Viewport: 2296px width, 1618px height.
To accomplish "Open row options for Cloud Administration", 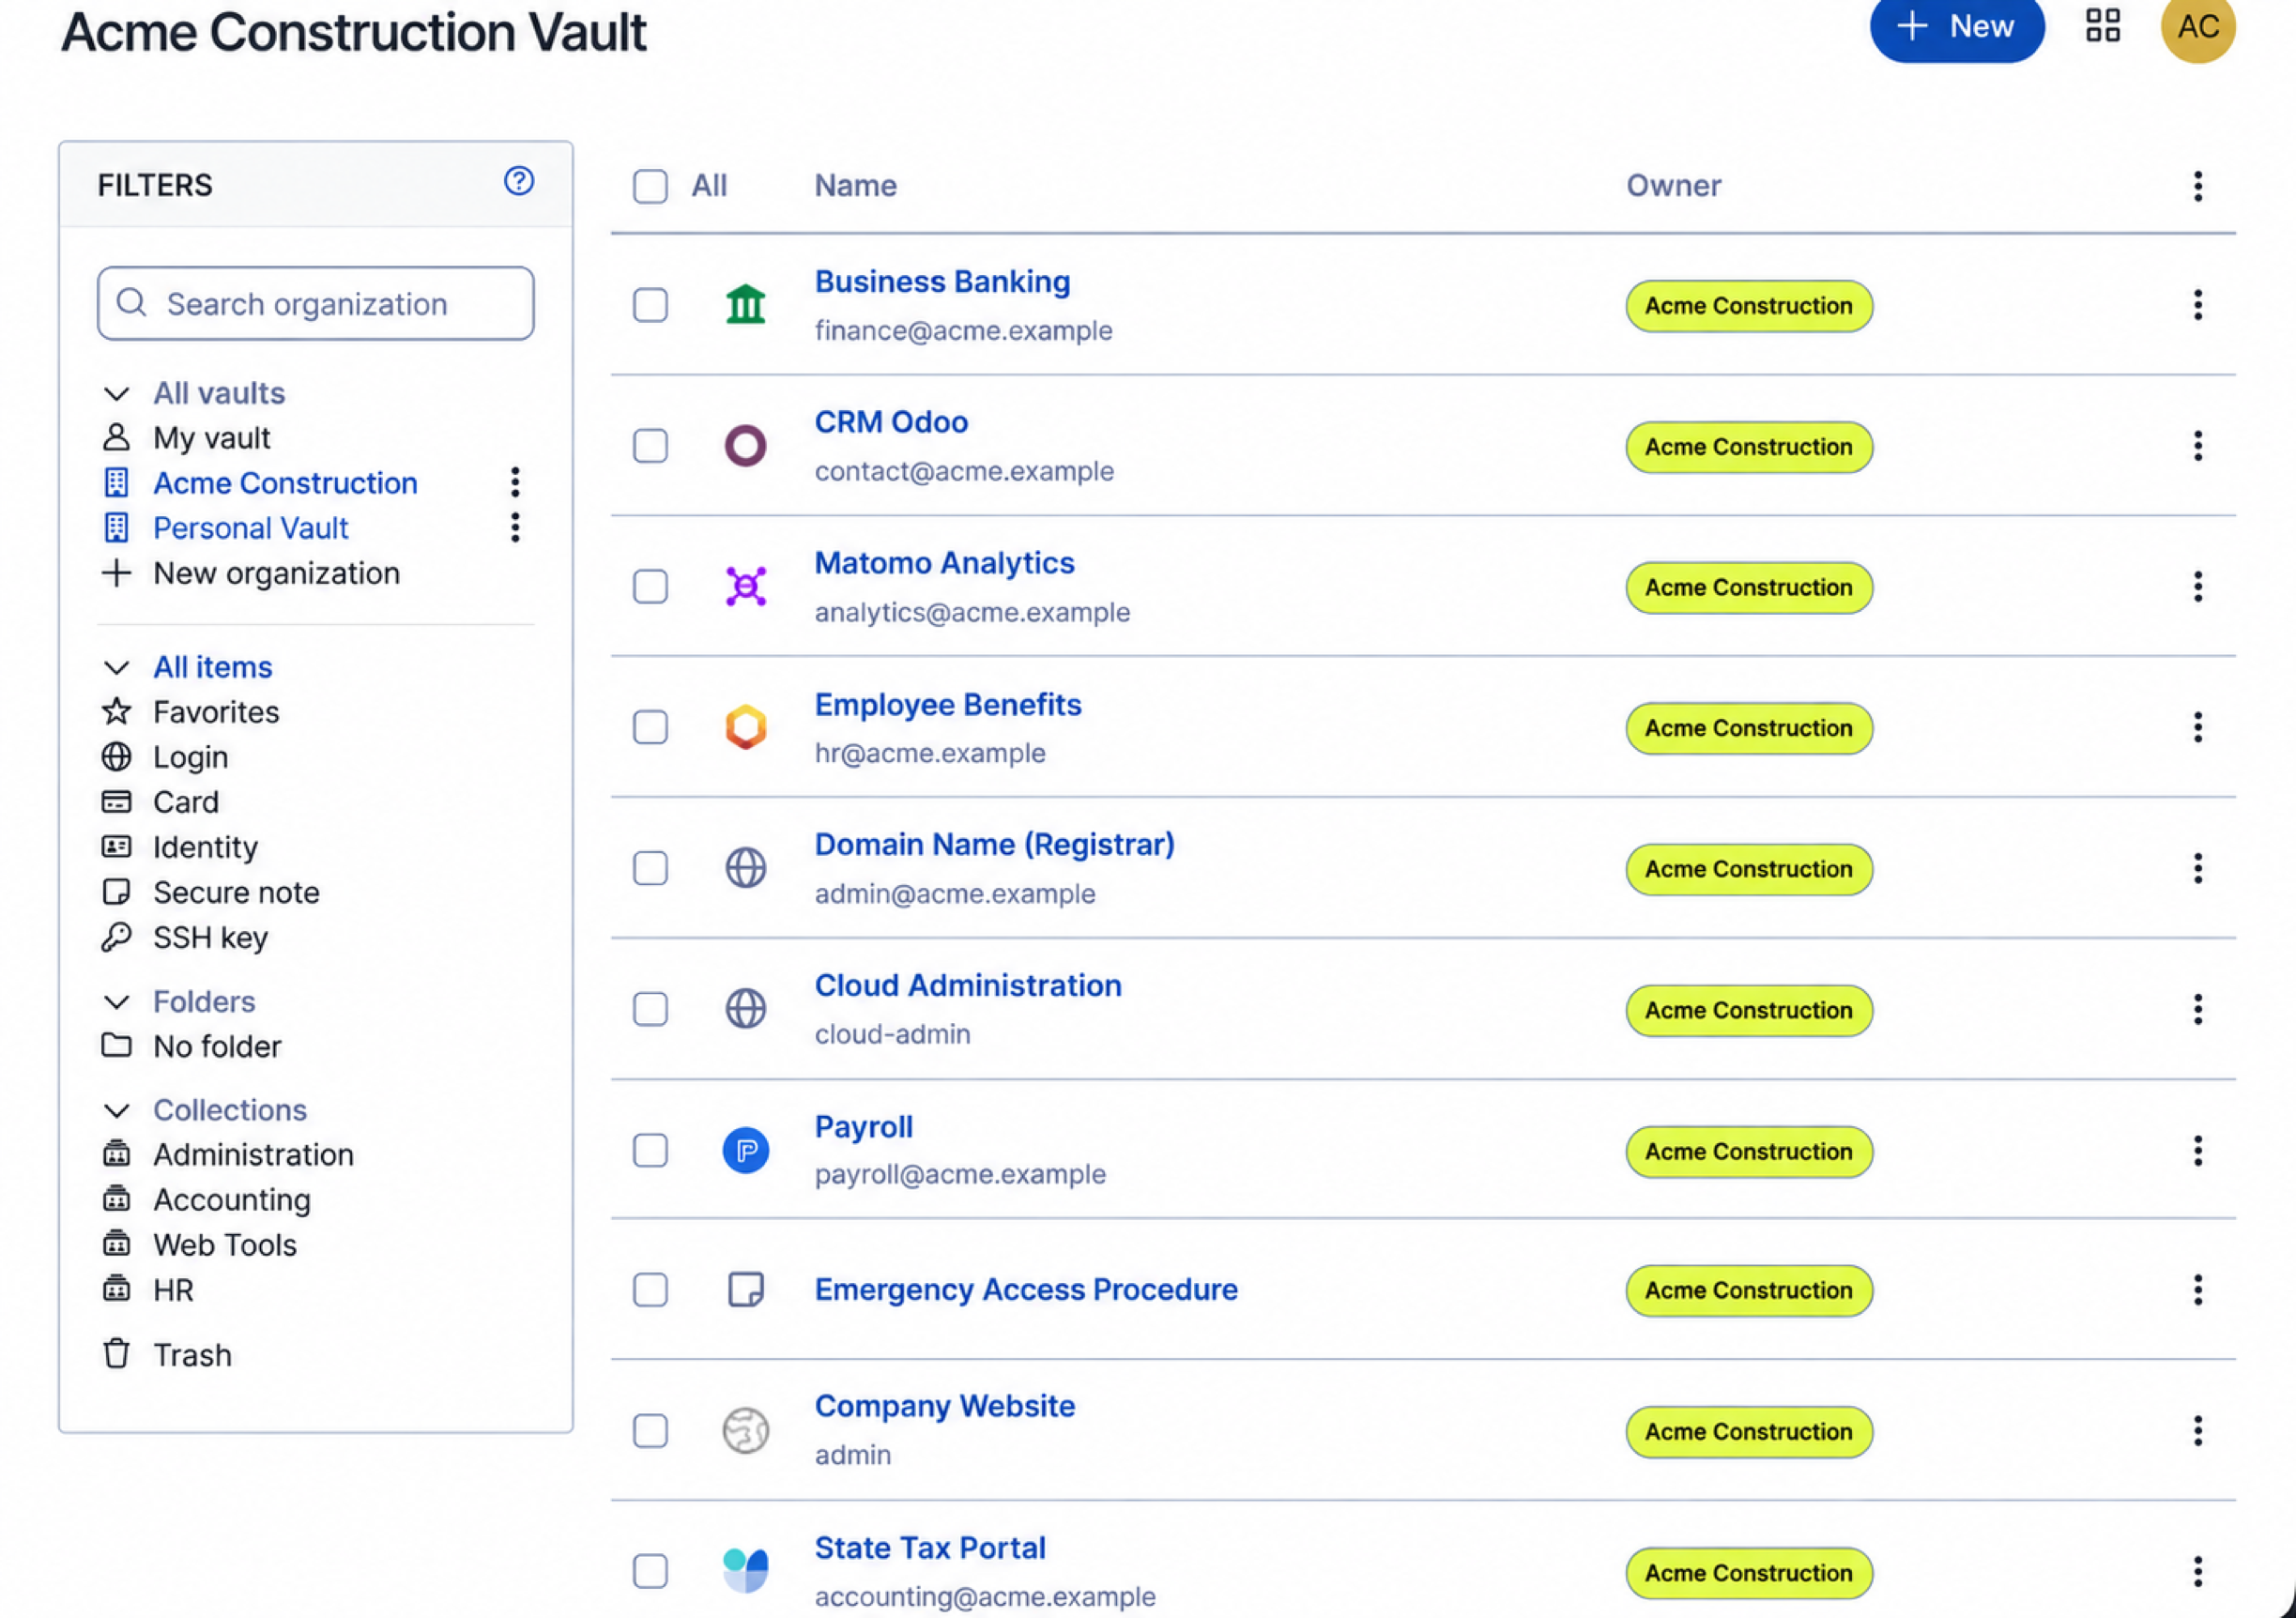I will click(x=2197, y=1009).
